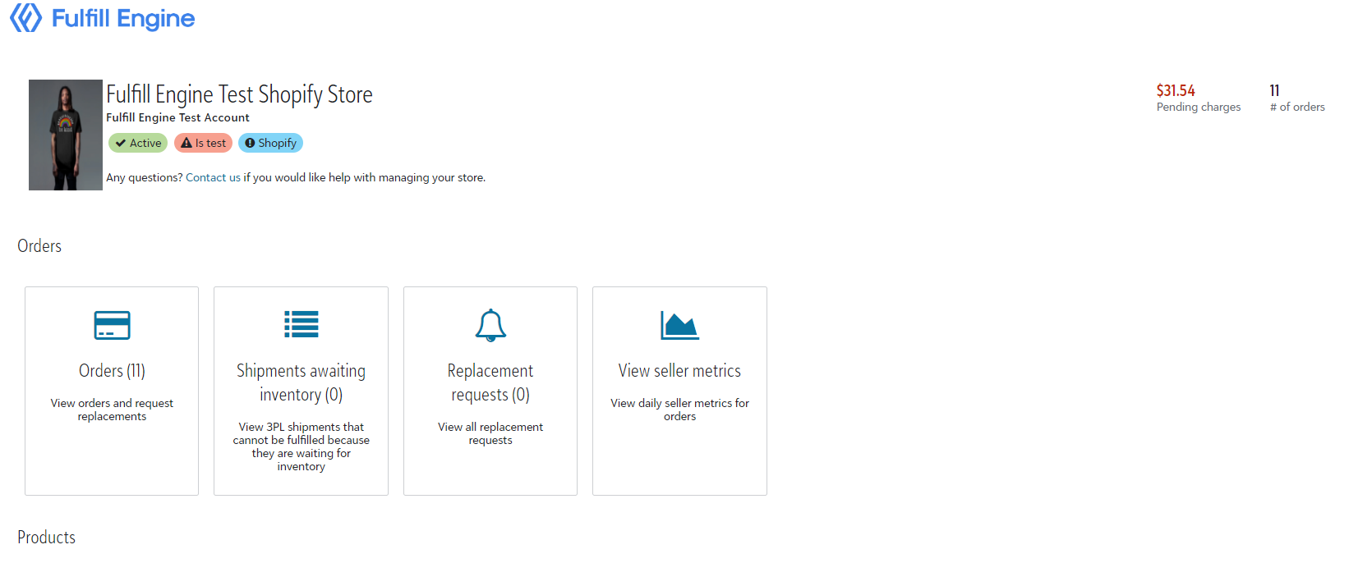The width and height of the screenshot is (1372, 563).
Task: Click the Active status badge
Action: [x=138, y=143]
